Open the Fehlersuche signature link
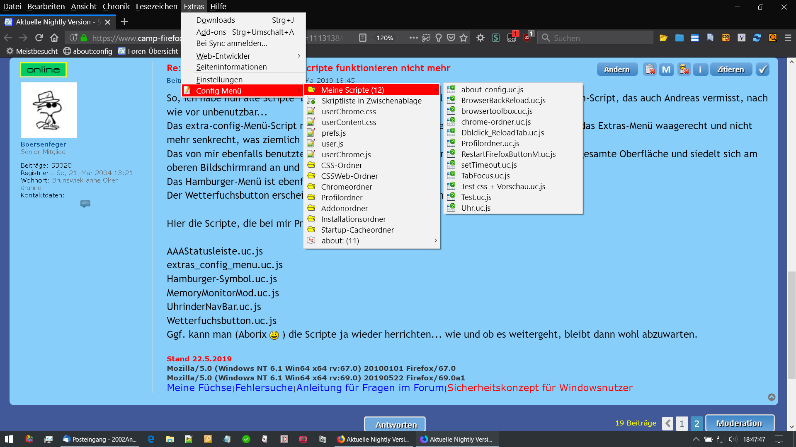This screenshot has width=796, height=447. pos(264,388)
